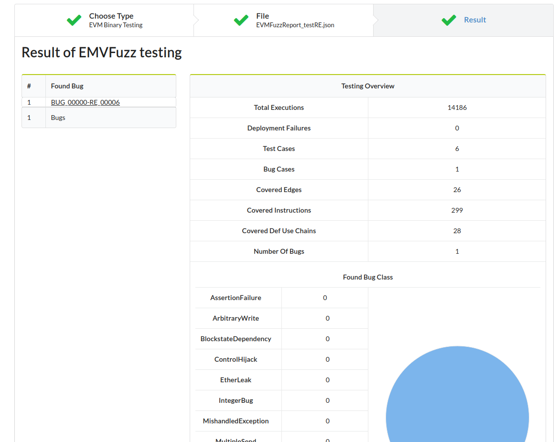The width and height of the screenshot is (559, 442).
Task: Click the EtherLeak bug class label
Action: pos(236,380)
